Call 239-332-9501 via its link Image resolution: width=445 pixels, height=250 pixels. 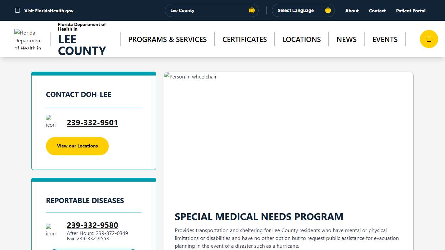[92, 123]
